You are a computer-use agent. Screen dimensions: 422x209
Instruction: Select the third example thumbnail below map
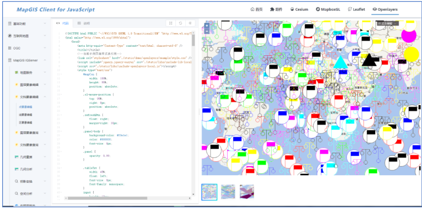247,192
